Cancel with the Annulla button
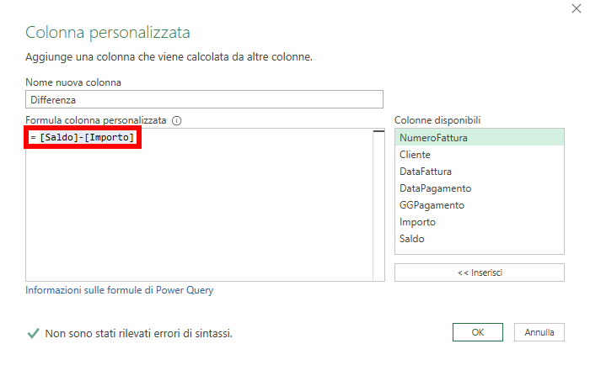The width and height of the screenshot is (590, 365). [539, 332]
